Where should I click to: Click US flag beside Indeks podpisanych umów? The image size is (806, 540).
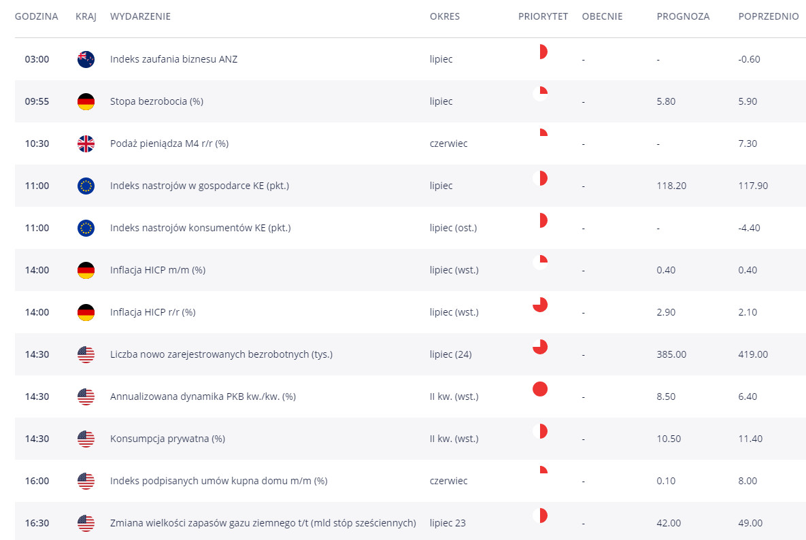[x=86, y=480]
